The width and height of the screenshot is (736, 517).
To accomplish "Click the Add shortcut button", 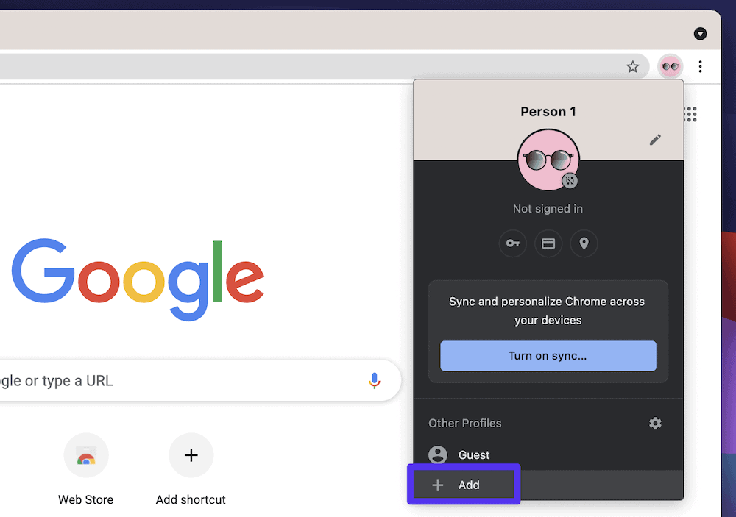I will pos(191,455).
